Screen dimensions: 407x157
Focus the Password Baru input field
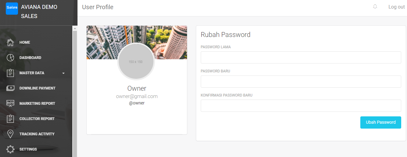[x=301, y=82]
